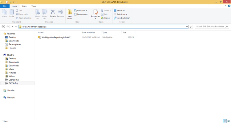Open Downloads under Favorites

coord(12,41)
